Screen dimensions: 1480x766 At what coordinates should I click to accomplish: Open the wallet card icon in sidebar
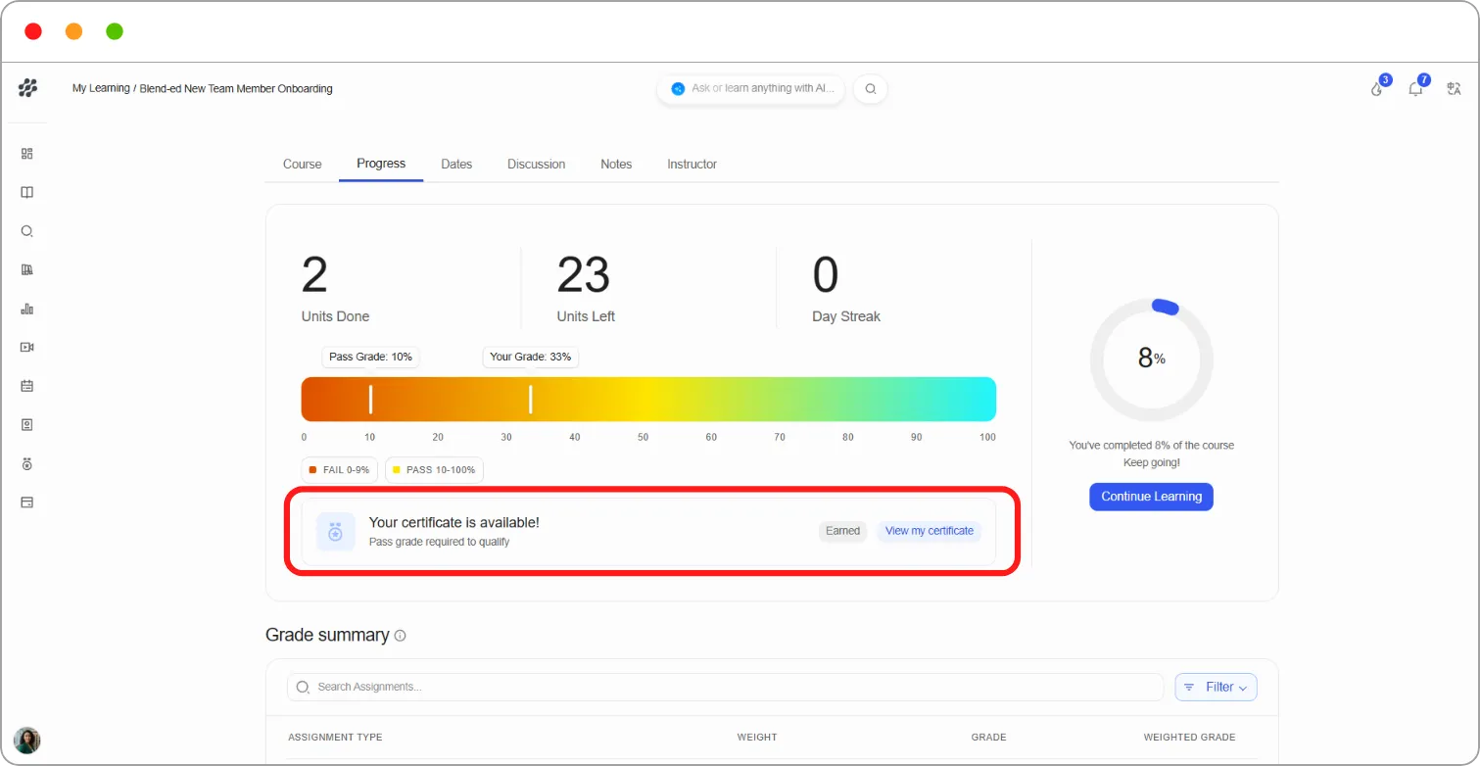[27, 503]
